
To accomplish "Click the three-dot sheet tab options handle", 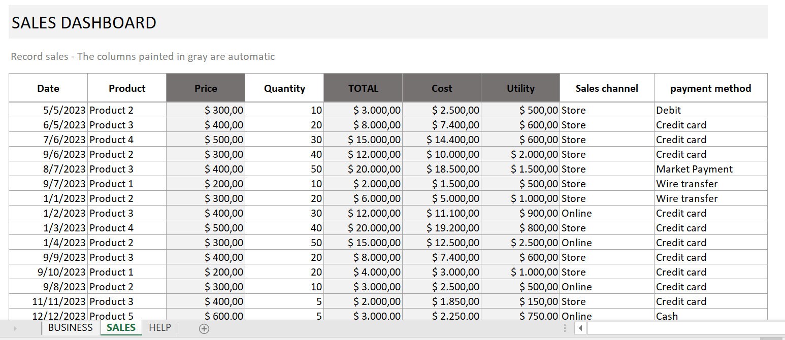I will tap(565, 328).
